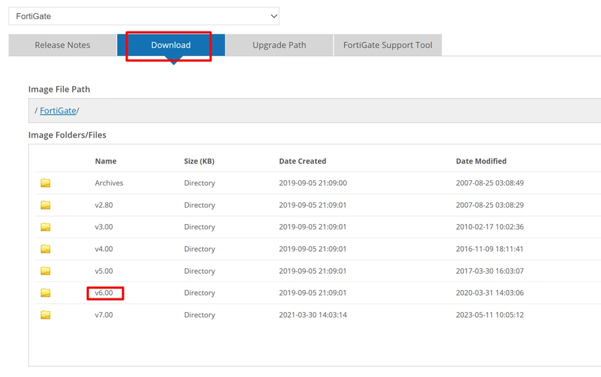Open the v2.80 directory
The image size is (601, 377).
(x=104, y=205)
